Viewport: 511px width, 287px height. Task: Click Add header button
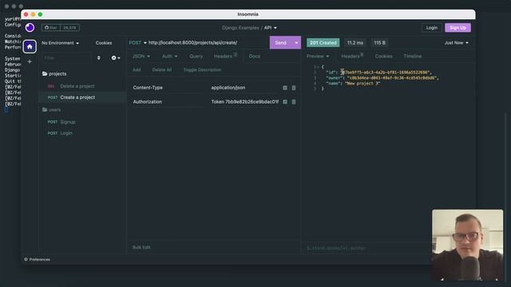(137, 69)
